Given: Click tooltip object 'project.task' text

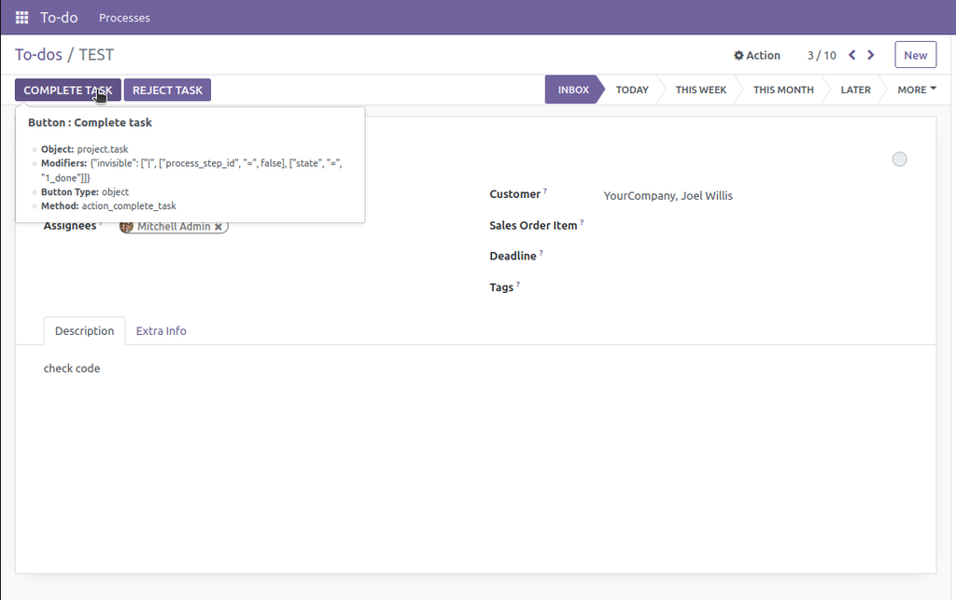Looking at the screenshot, I should point(103,149).
